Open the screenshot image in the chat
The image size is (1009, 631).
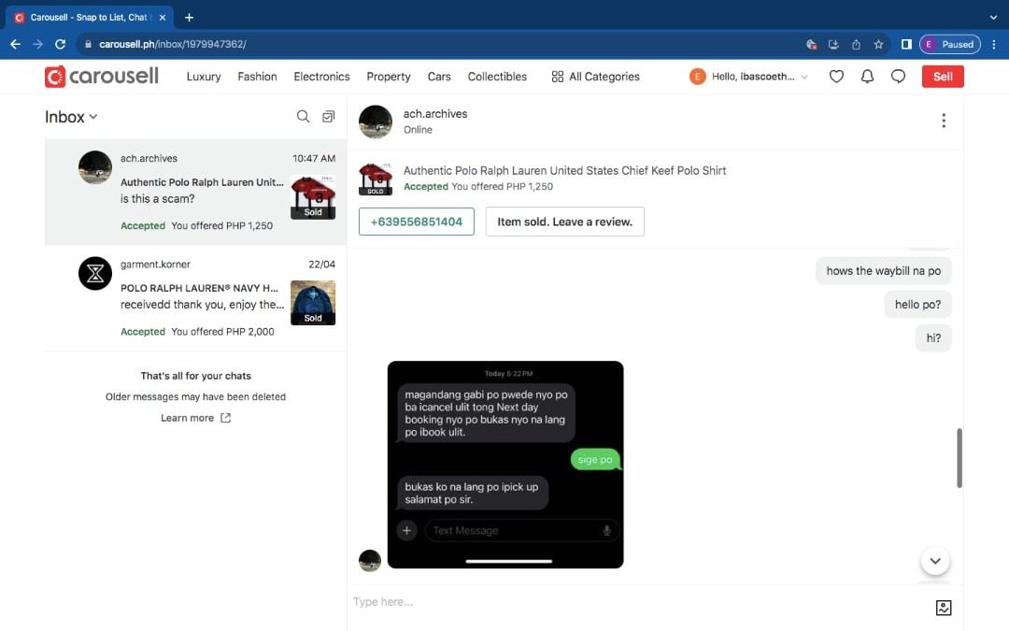[505, 465]
